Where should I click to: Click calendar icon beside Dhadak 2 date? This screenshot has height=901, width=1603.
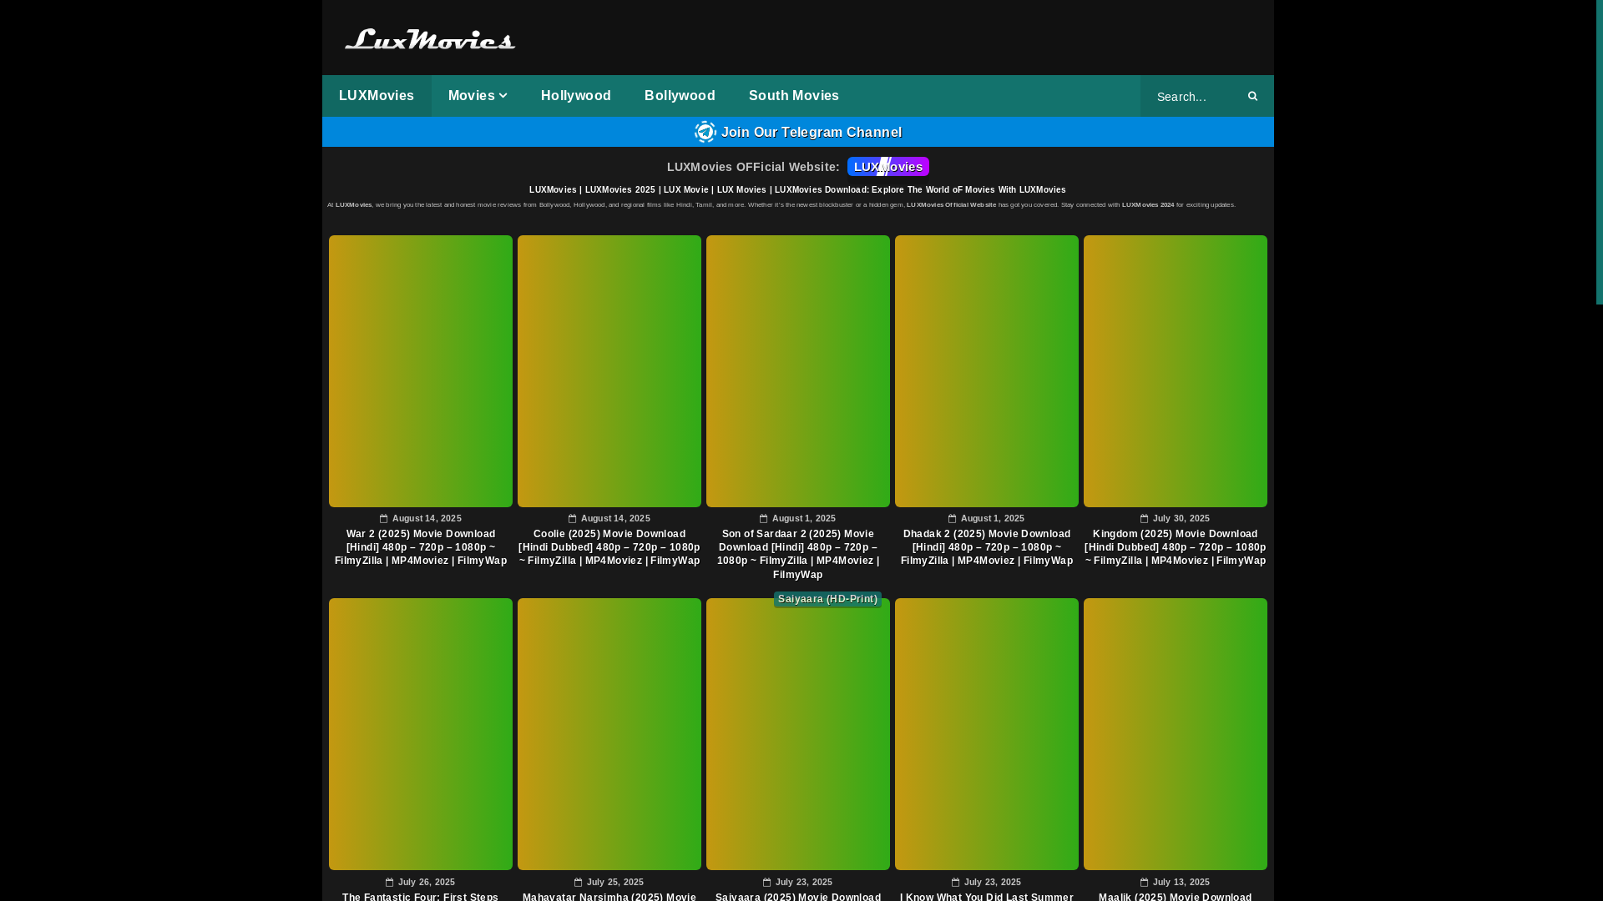[x=953, y=519]
